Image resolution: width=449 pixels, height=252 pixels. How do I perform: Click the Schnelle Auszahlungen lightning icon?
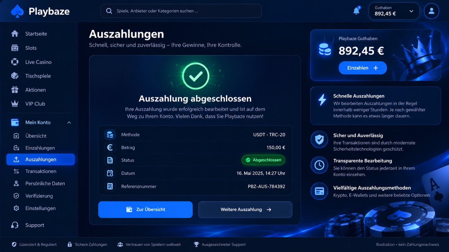(322, 100)
